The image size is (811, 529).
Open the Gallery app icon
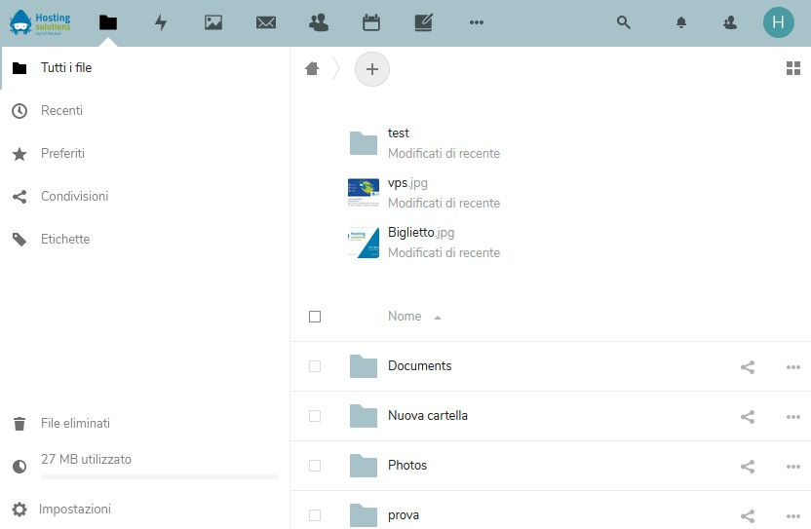click(213, 22)
